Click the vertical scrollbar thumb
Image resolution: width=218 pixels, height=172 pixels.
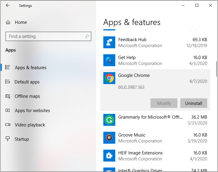(217, 69)
